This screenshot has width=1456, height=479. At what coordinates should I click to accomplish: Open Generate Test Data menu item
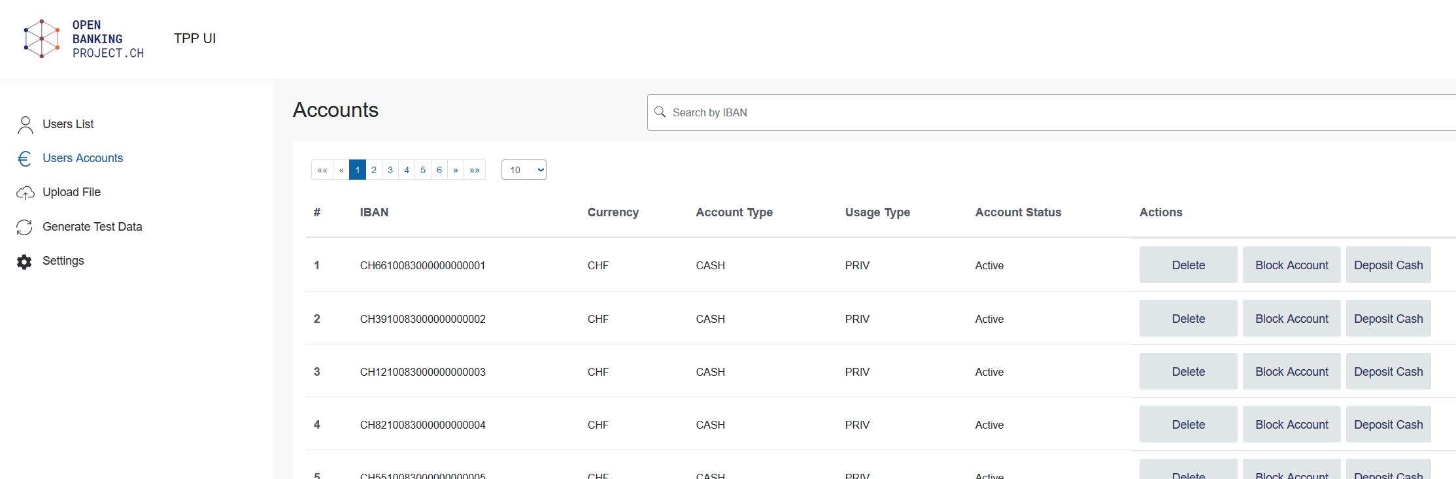point(92,227)
